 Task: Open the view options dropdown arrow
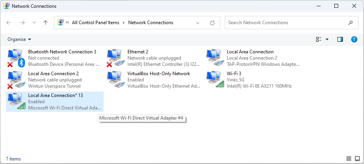pos(327,39)
